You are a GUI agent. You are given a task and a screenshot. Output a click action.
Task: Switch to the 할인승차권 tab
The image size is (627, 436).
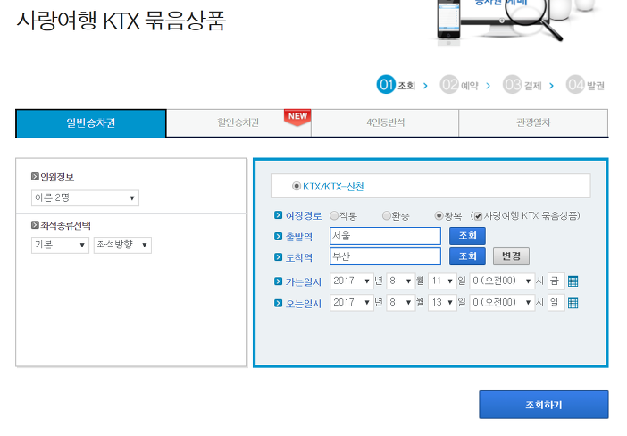point(238,123)
